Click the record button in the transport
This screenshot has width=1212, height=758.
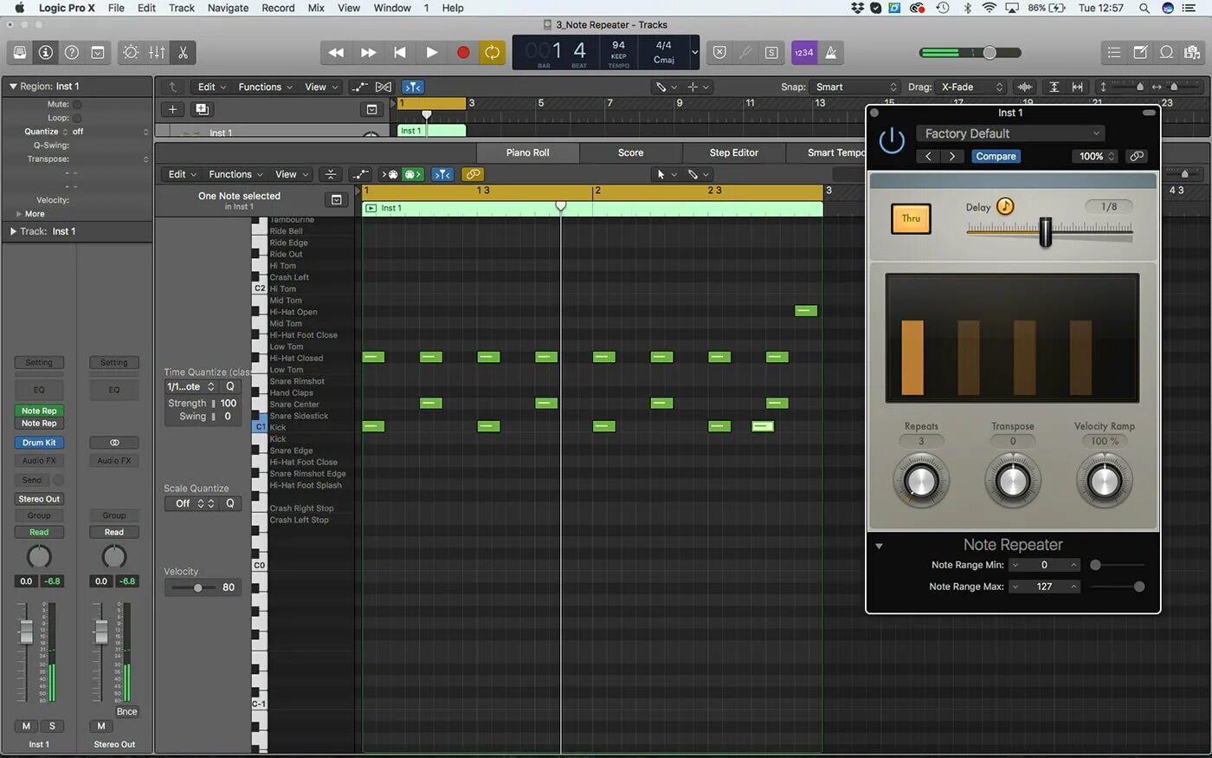(462, 52)
